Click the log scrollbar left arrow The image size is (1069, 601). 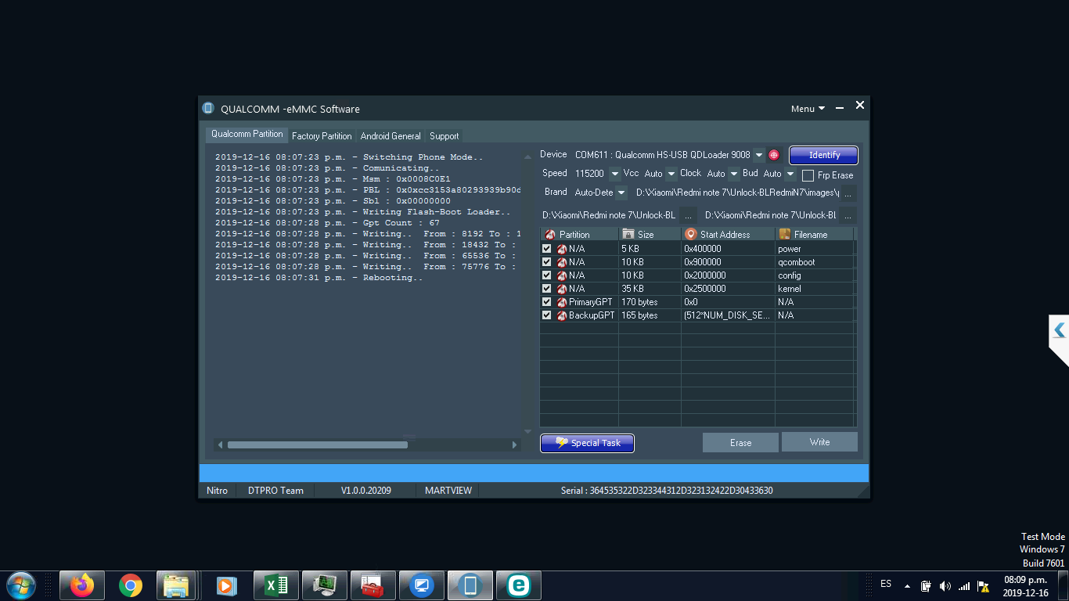click(221, 444)
